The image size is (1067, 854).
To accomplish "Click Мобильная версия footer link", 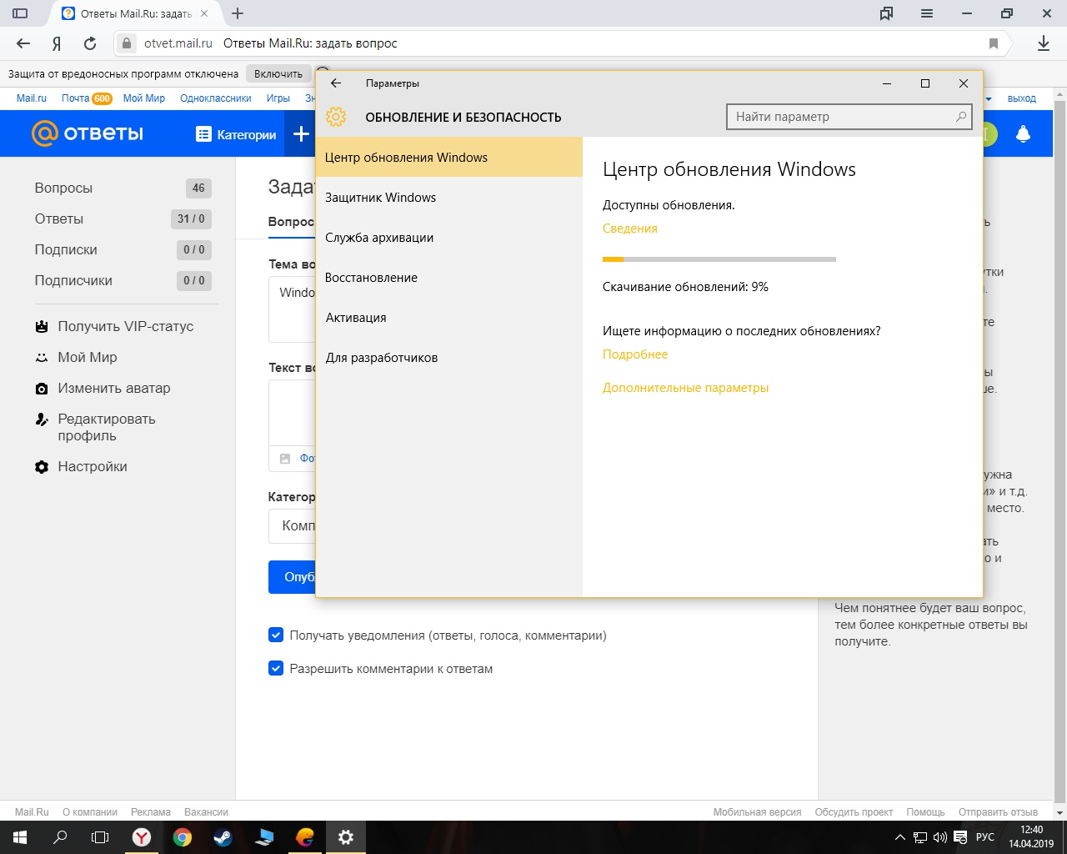I will click(757, 812).
